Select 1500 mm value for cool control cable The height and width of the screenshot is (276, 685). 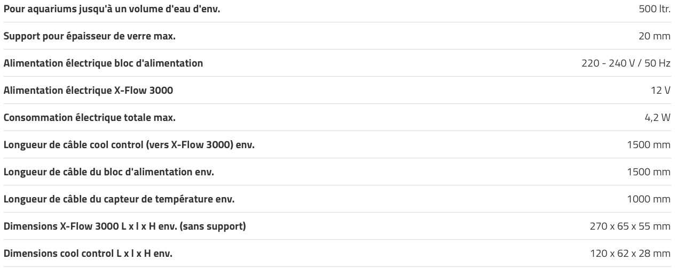tap(649, 144)
